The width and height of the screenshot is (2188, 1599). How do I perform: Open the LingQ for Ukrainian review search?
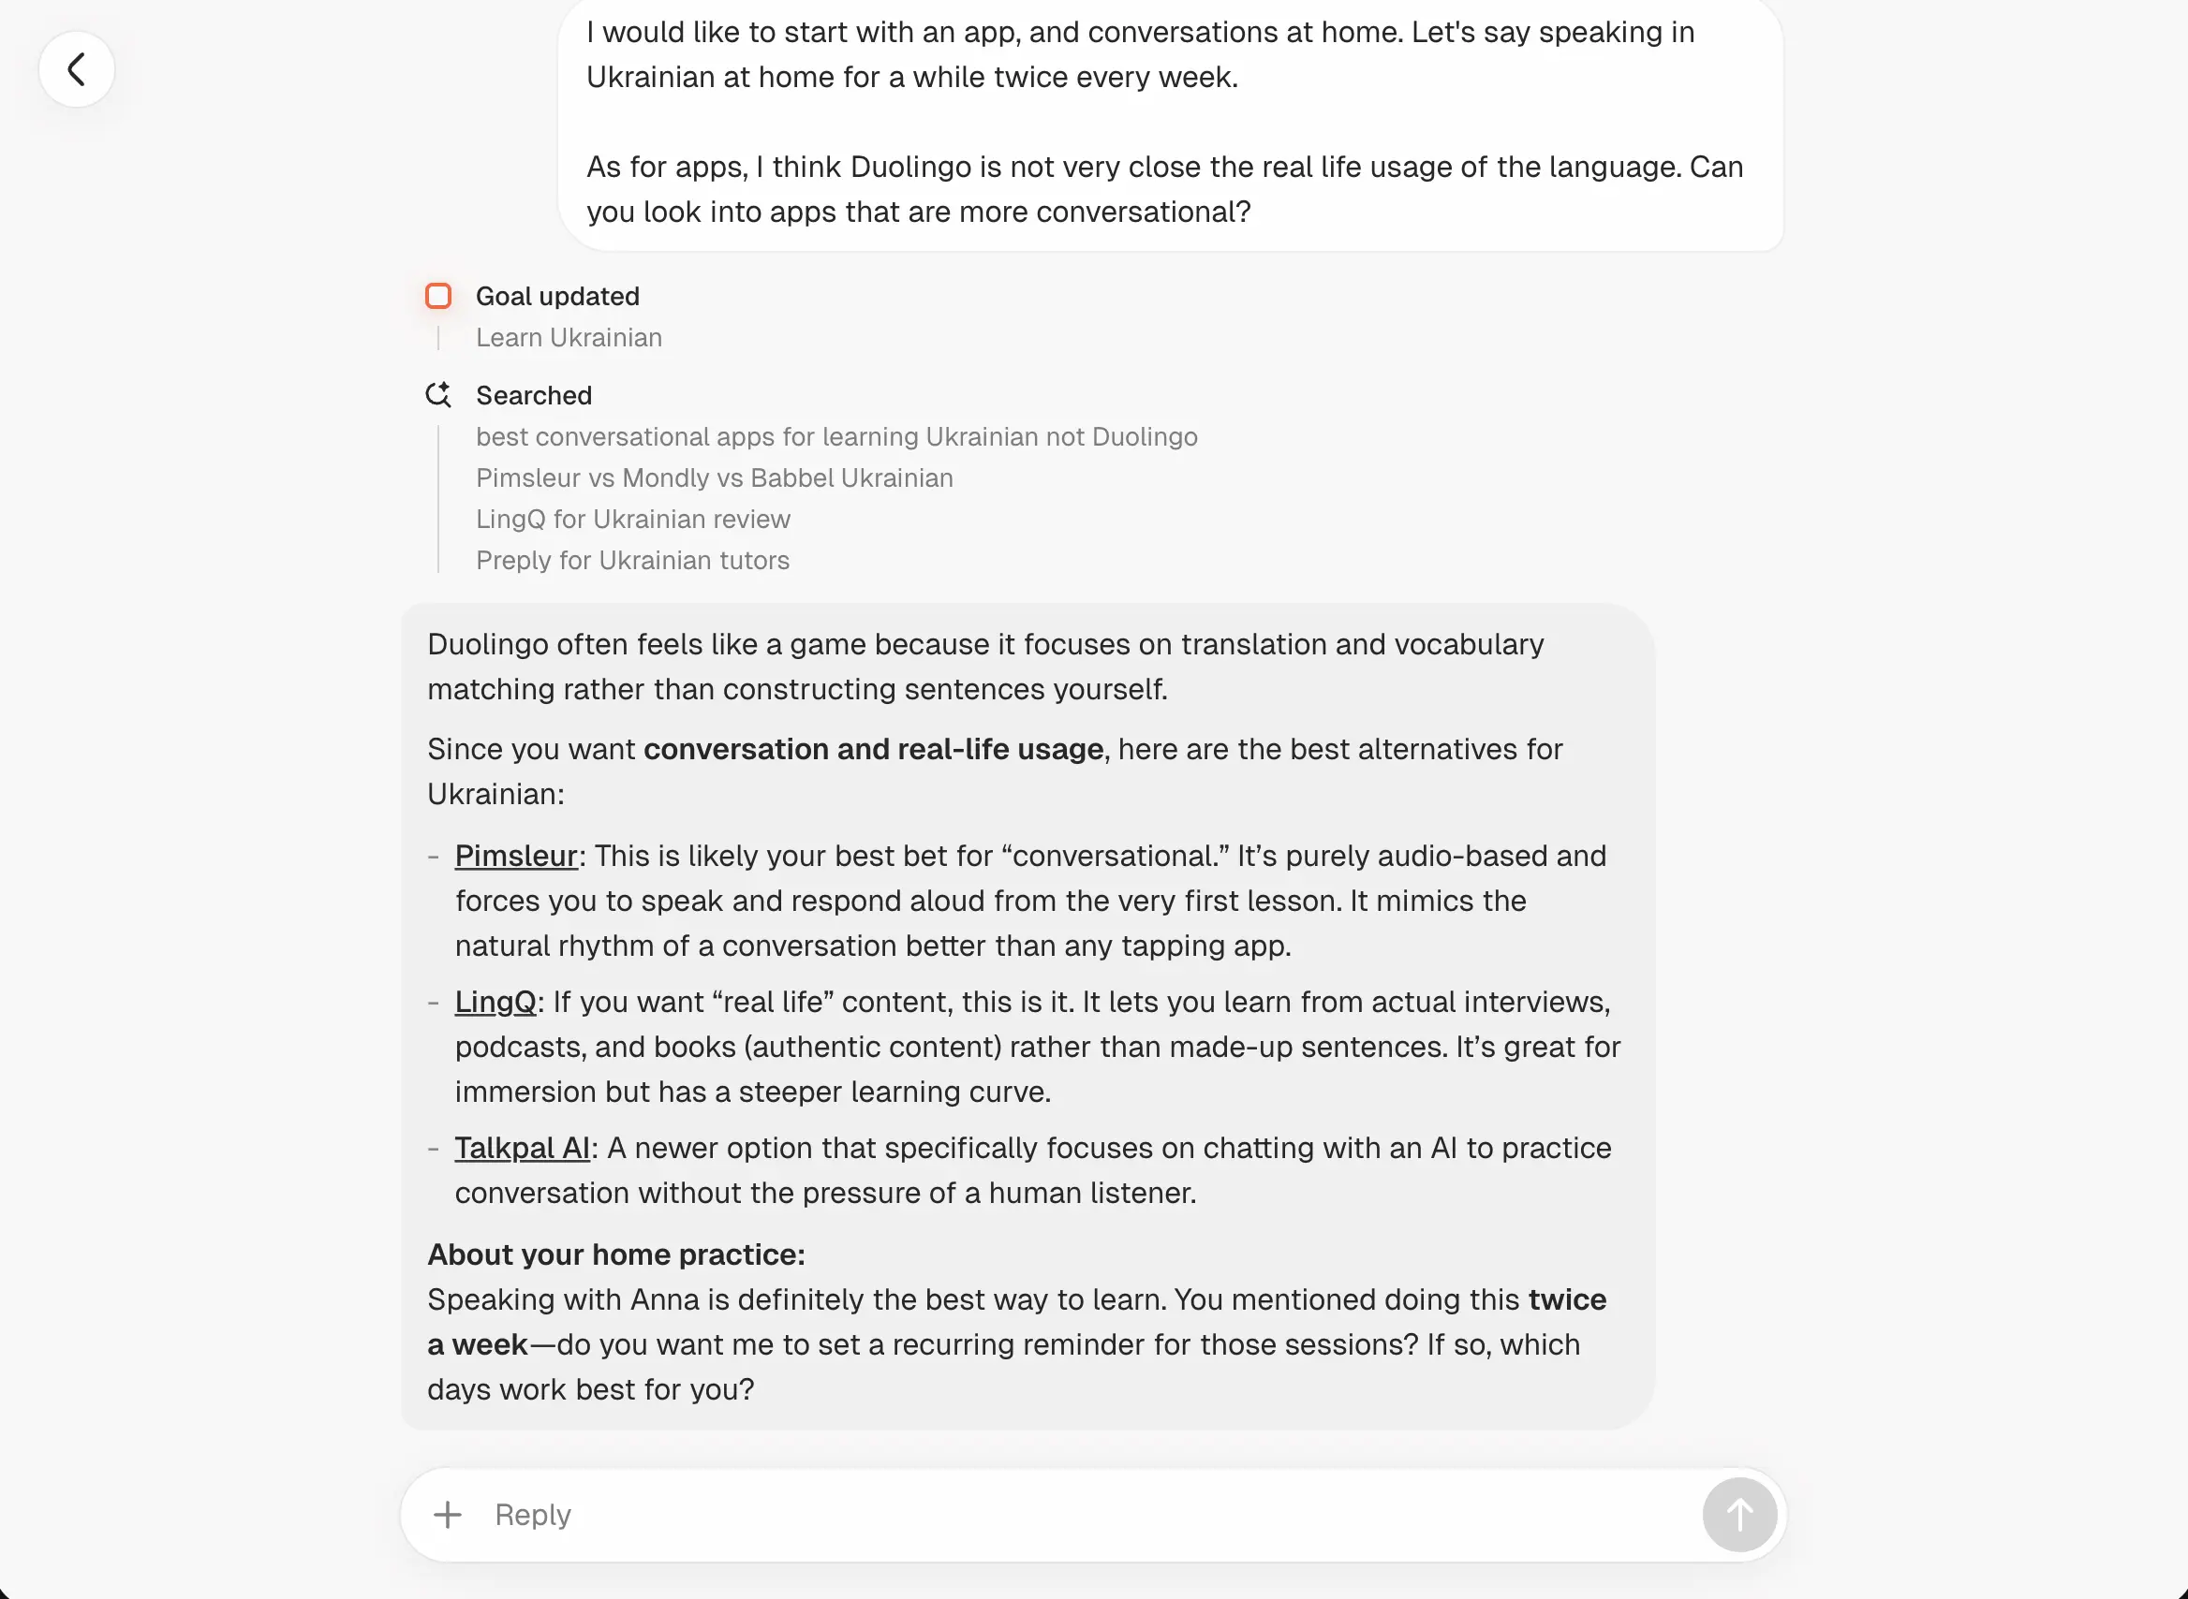click(x=632, y=519)
